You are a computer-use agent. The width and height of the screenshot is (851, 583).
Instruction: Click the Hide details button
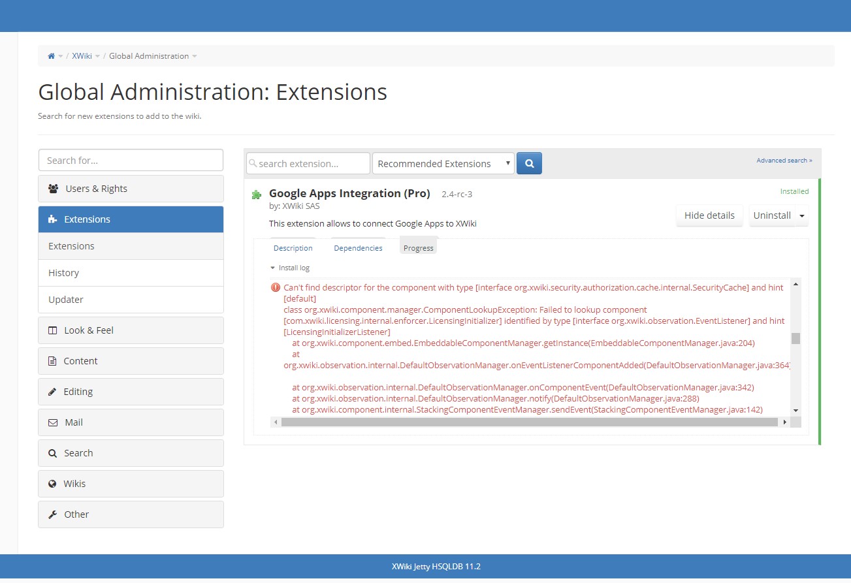[x=709, y=215]
